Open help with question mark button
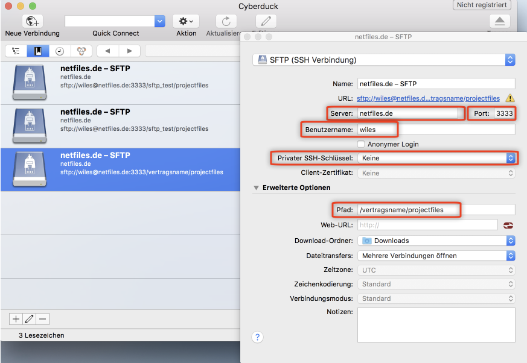 pos(257,337)
